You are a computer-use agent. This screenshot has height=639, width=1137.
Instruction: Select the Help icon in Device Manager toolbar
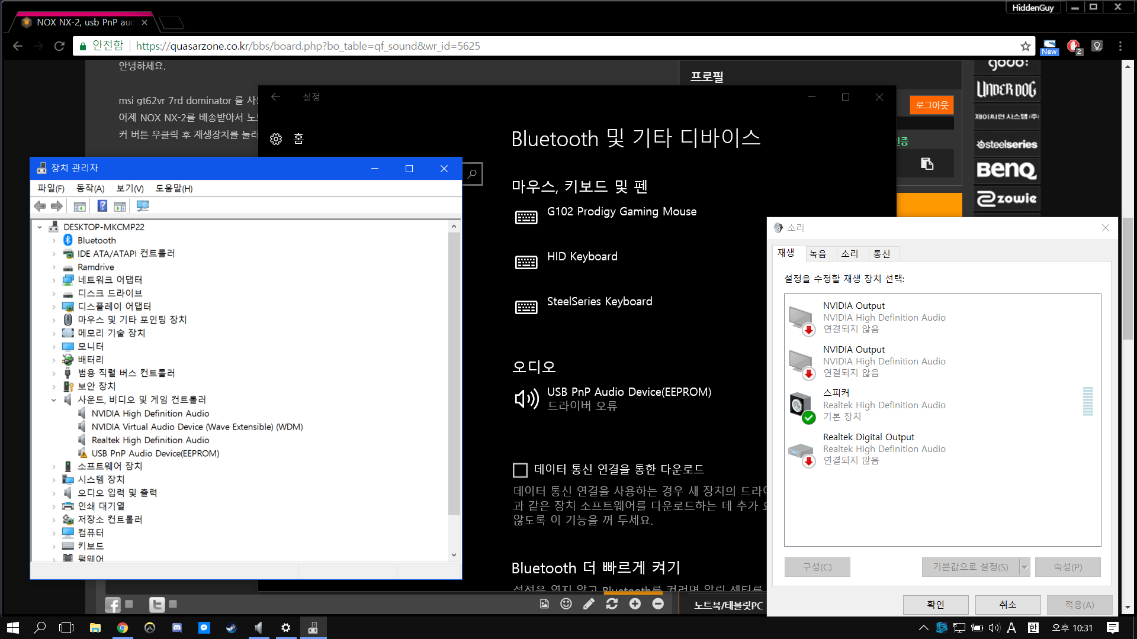(102, 206)
